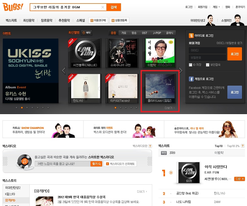Open the 씨엔블루(CNBLUE) EAR FUN album
Image resolution: width=247 pixels, height=206 pixels.
(x=85, y=53)
